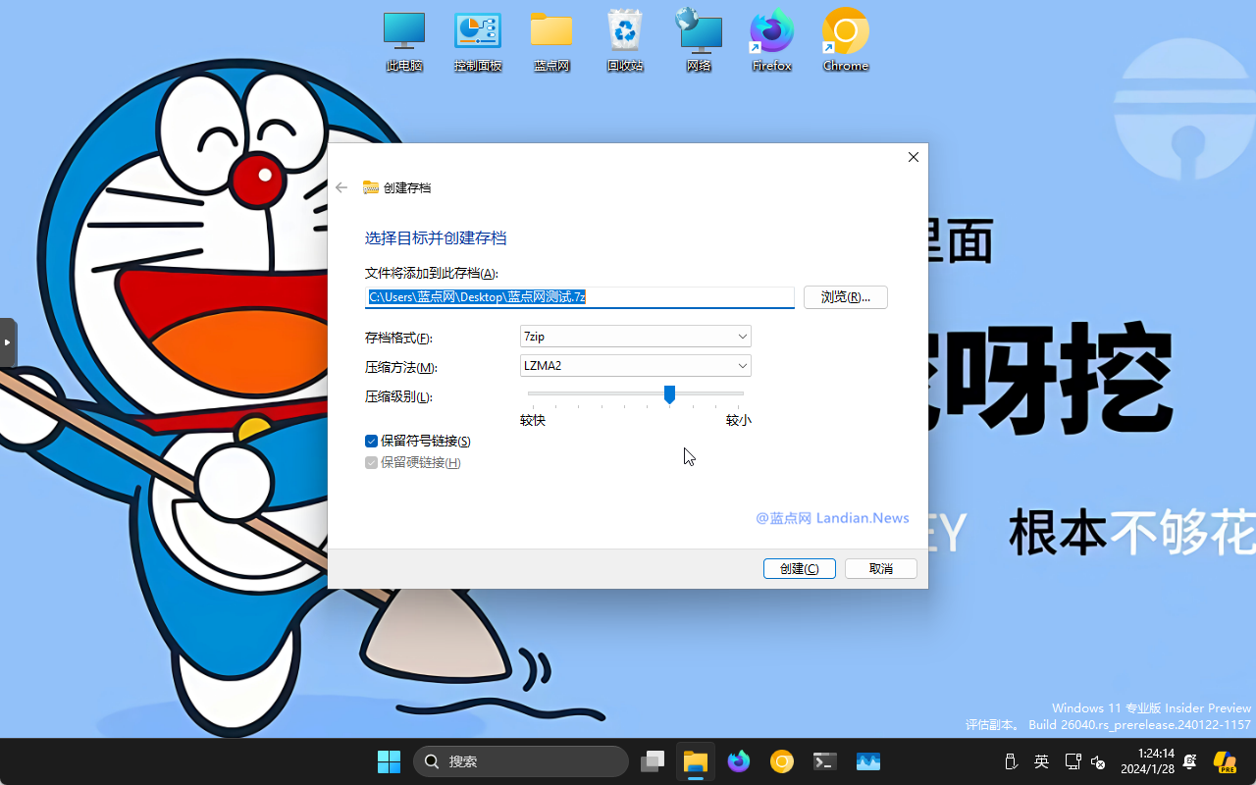
Task: Open the 压缩方法 LZMA2 dropdown
Action: (x=636, y=366)
